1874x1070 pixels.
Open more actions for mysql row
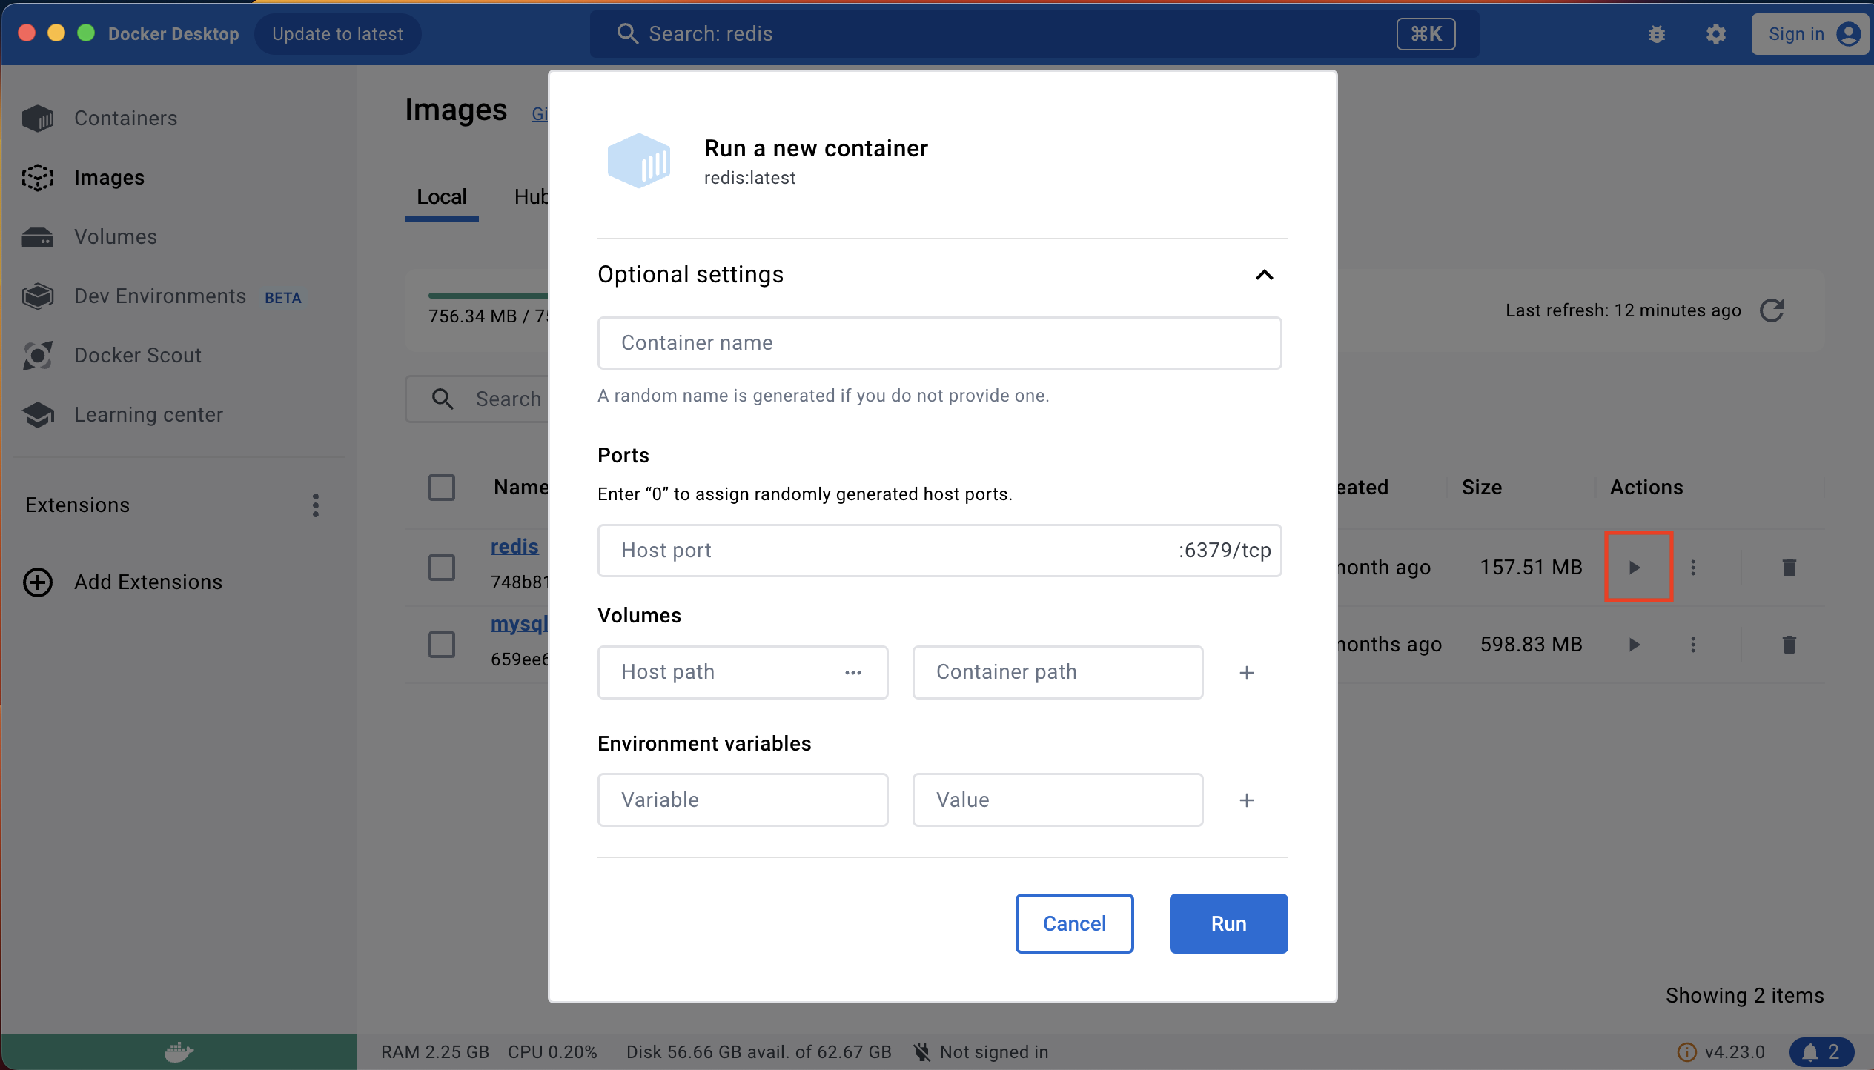point(1693,645)
